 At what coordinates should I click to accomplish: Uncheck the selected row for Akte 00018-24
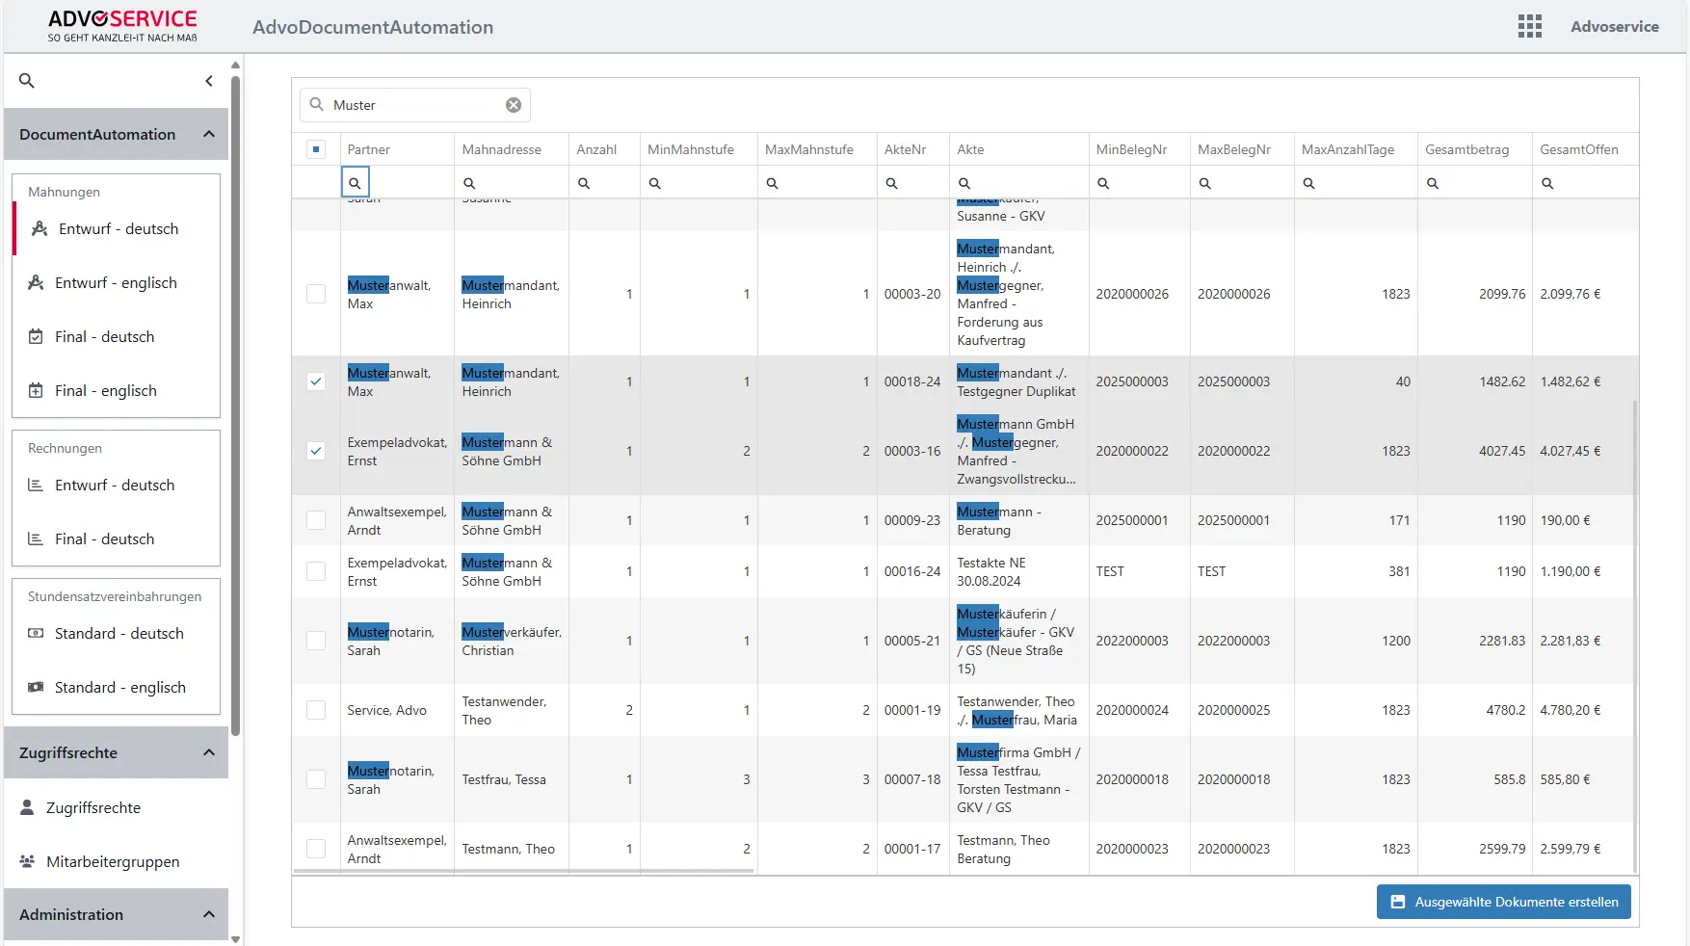(316, 381)
